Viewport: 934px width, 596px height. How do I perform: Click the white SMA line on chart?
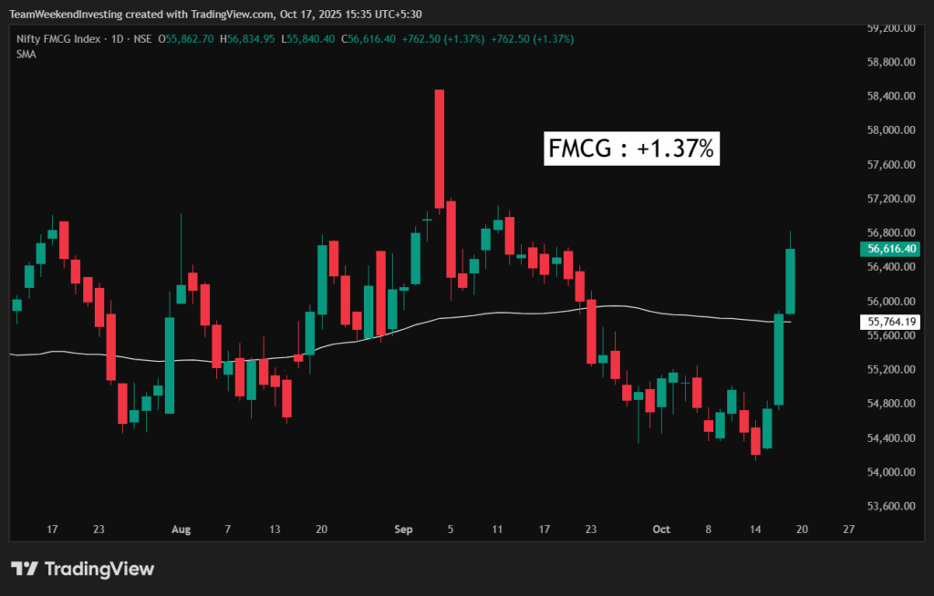click(x=511, y=313)
